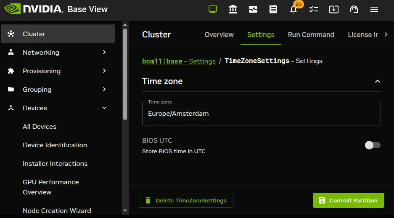394x218 pixels.
Task: Click the Provisioning label in sidebar
Action: click(x=42, y=71)
